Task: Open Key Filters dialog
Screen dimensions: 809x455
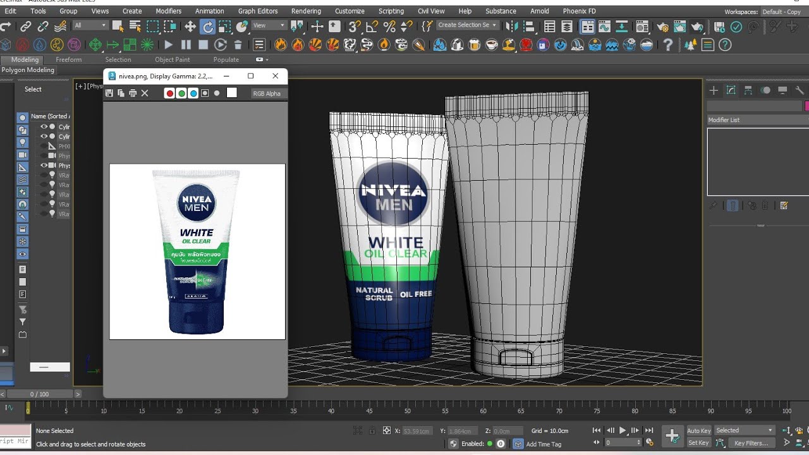Action: (751, 443)
